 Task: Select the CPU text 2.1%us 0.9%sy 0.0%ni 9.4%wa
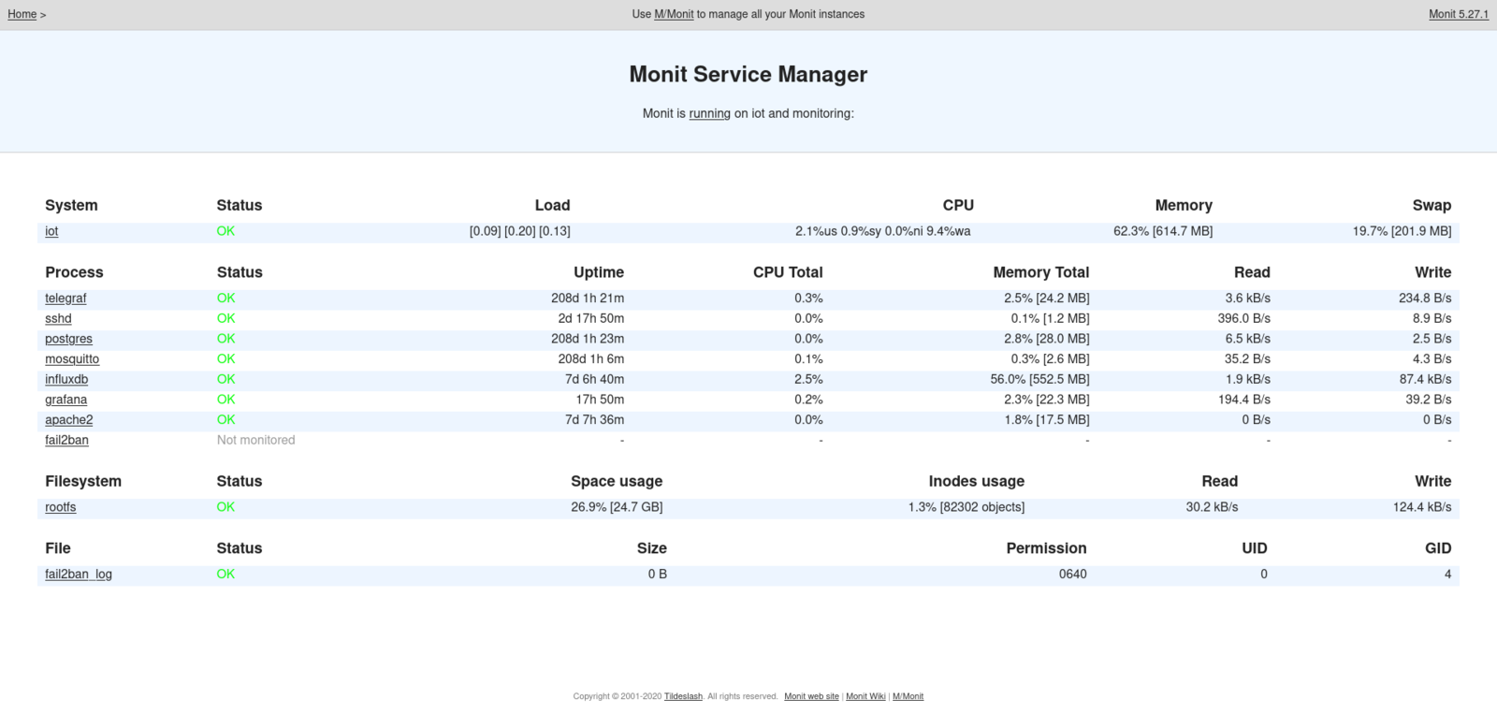tap(883, 231)
